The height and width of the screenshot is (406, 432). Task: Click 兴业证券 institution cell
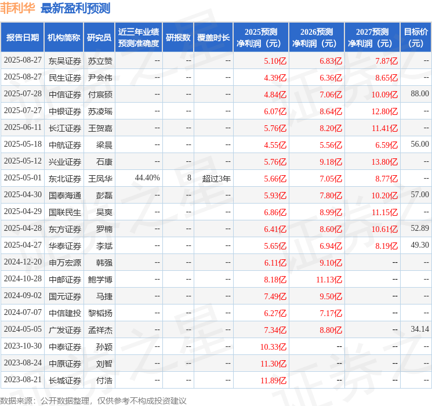pos(65,162)
